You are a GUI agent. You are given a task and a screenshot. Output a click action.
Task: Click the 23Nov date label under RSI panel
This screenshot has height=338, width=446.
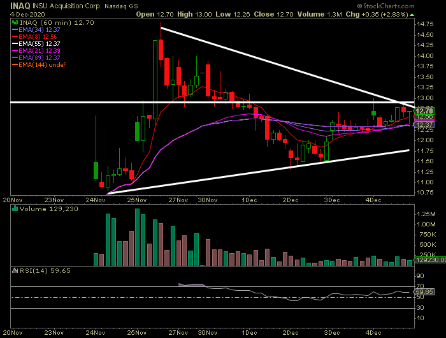(x=54, y=333)
